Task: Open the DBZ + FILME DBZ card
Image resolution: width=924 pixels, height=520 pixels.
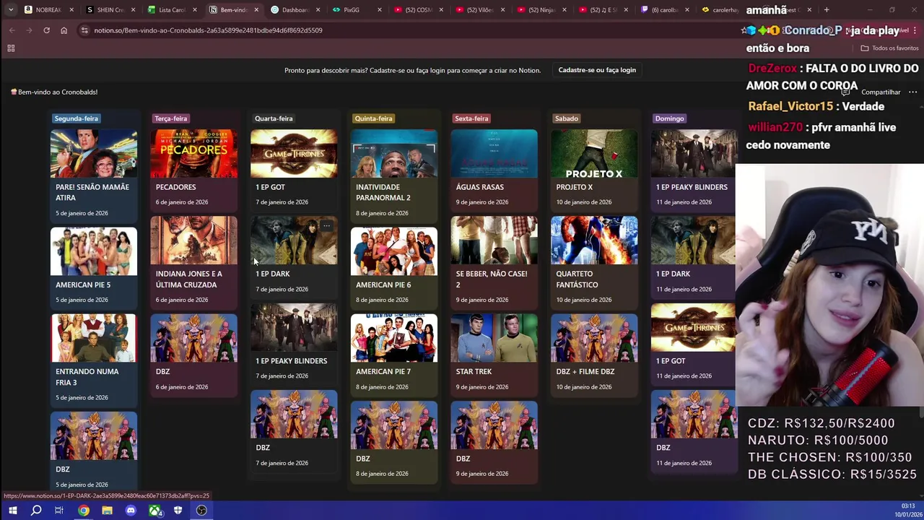Action: 594,354
